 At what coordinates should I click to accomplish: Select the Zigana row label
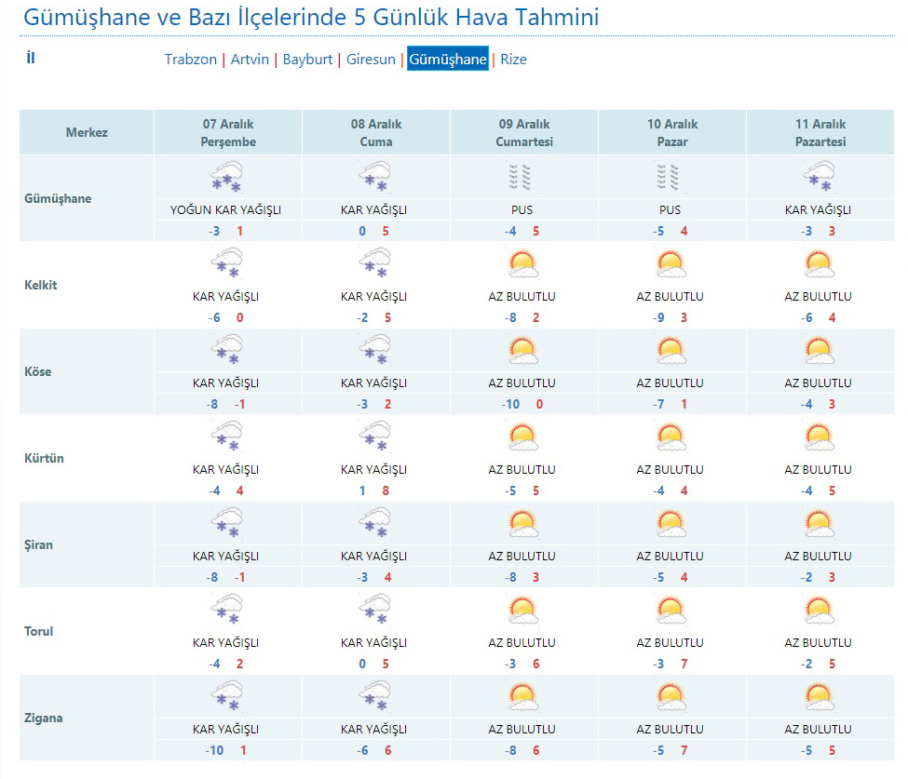[44, 718]
